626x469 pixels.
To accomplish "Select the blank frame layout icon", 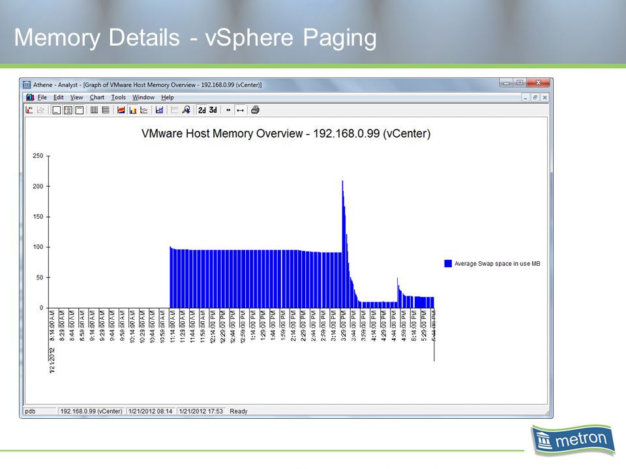I will pos(57,110).
